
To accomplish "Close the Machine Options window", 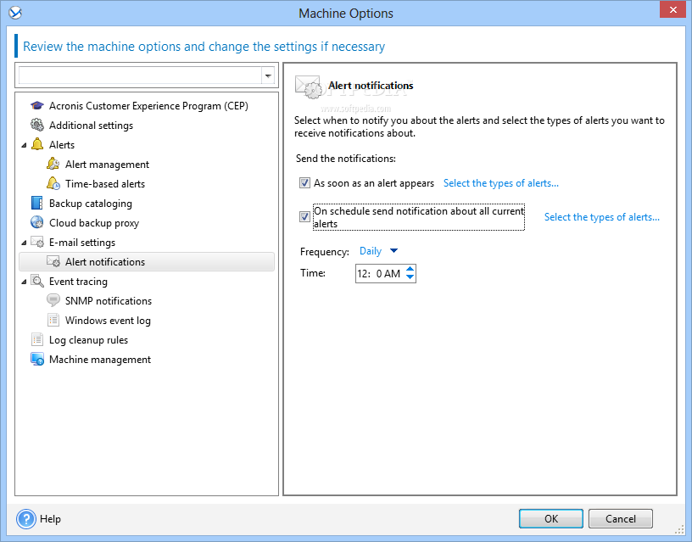I will point(672,9).
